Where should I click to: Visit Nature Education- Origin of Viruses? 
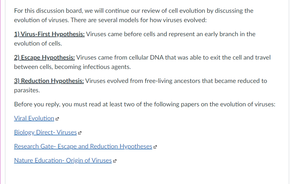pyautogui.click(x=63, y=160)
